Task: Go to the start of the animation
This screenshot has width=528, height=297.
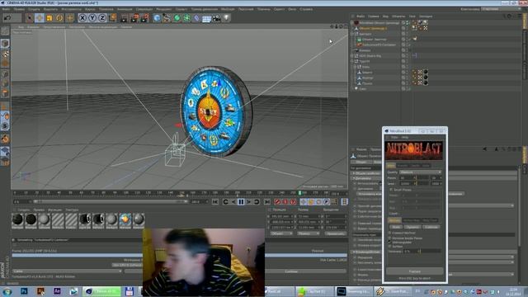Action: (x=214, y=201)
